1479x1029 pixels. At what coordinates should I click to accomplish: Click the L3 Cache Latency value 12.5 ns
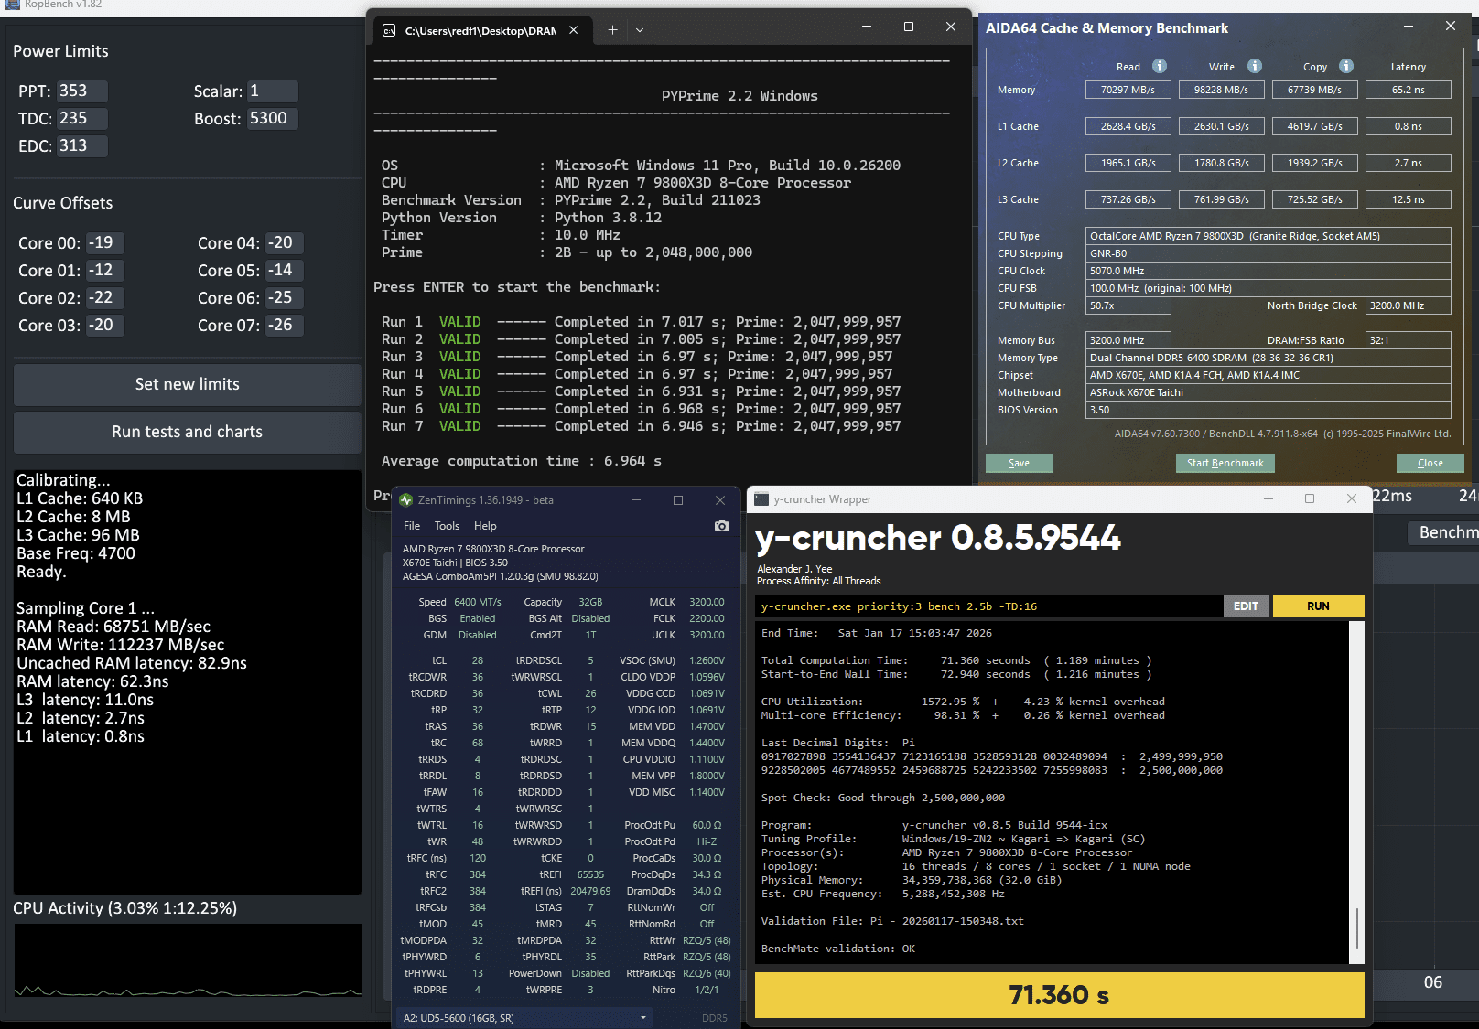pyautogui.click(x=1409, y=199)
